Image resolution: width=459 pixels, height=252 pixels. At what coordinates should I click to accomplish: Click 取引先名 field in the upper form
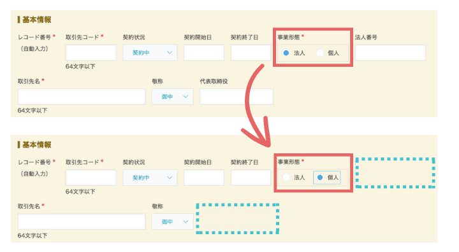(x=82, y=97)
